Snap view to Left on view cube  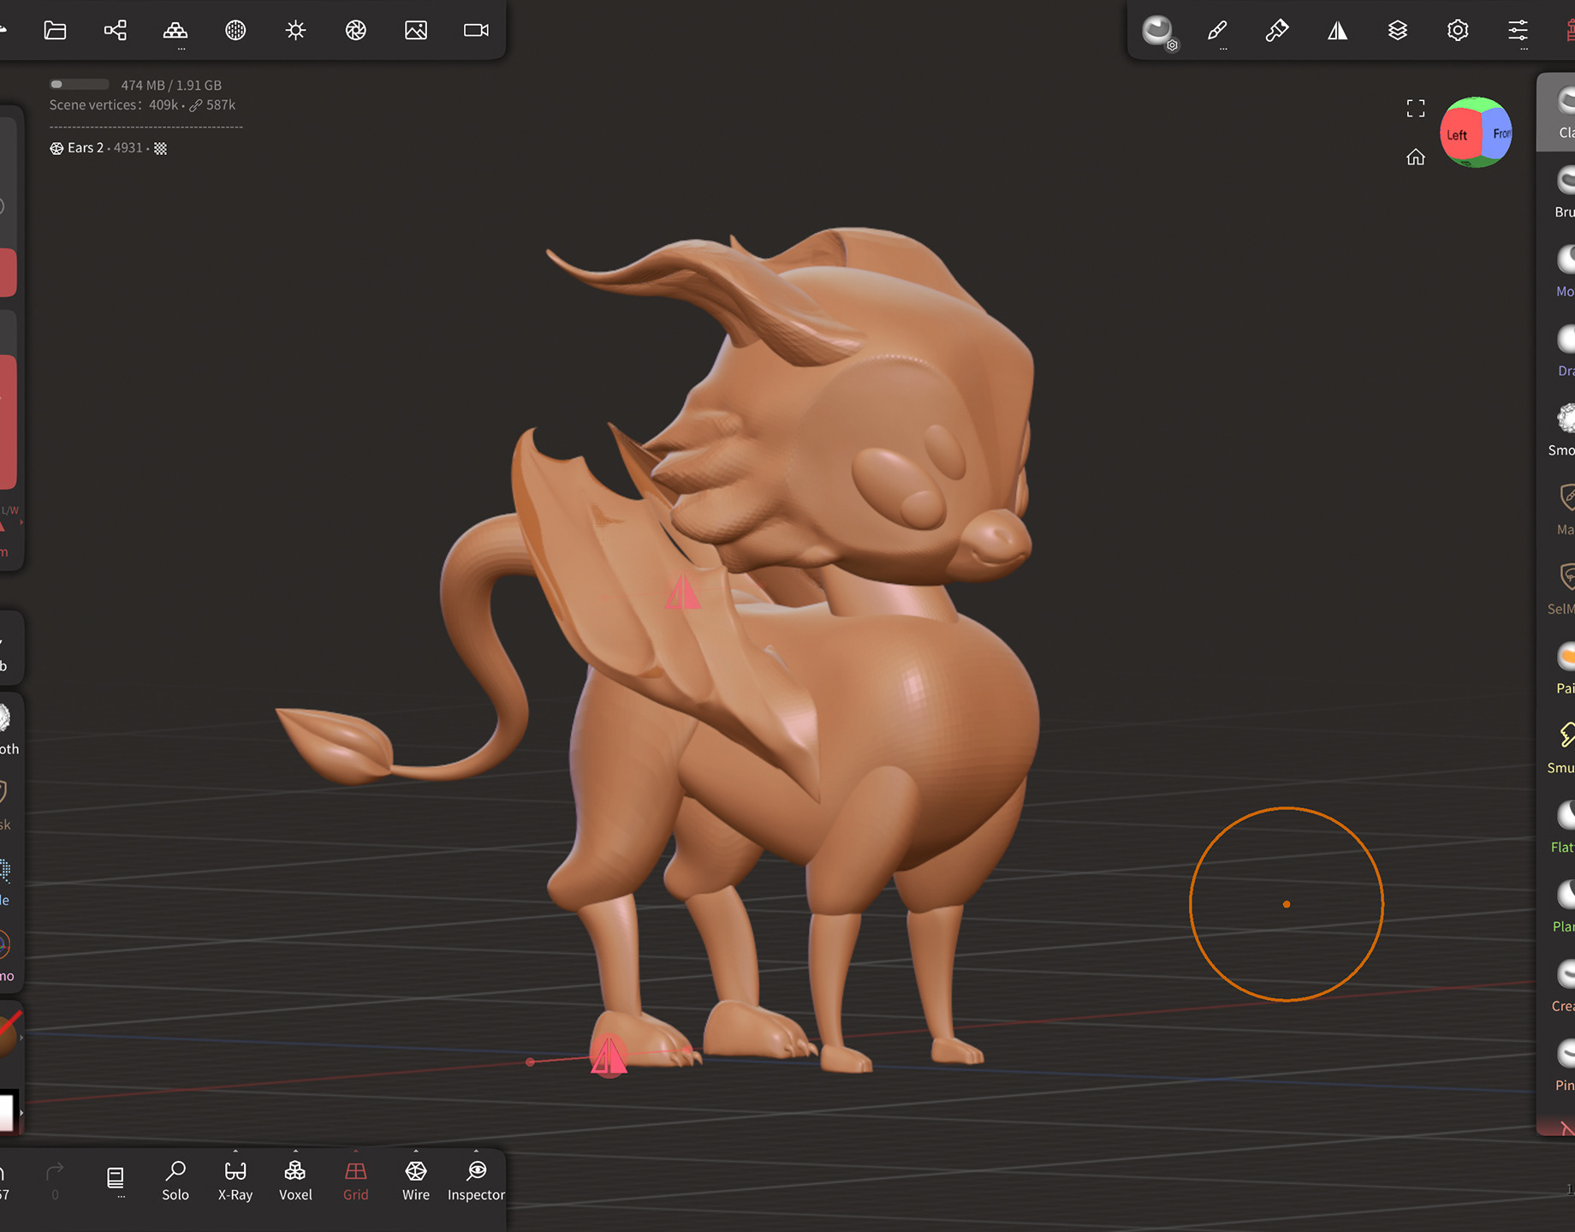tap(1459, 135)
